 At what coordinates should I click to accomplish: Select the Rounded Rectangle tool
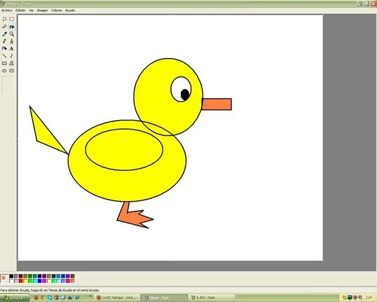12,71
